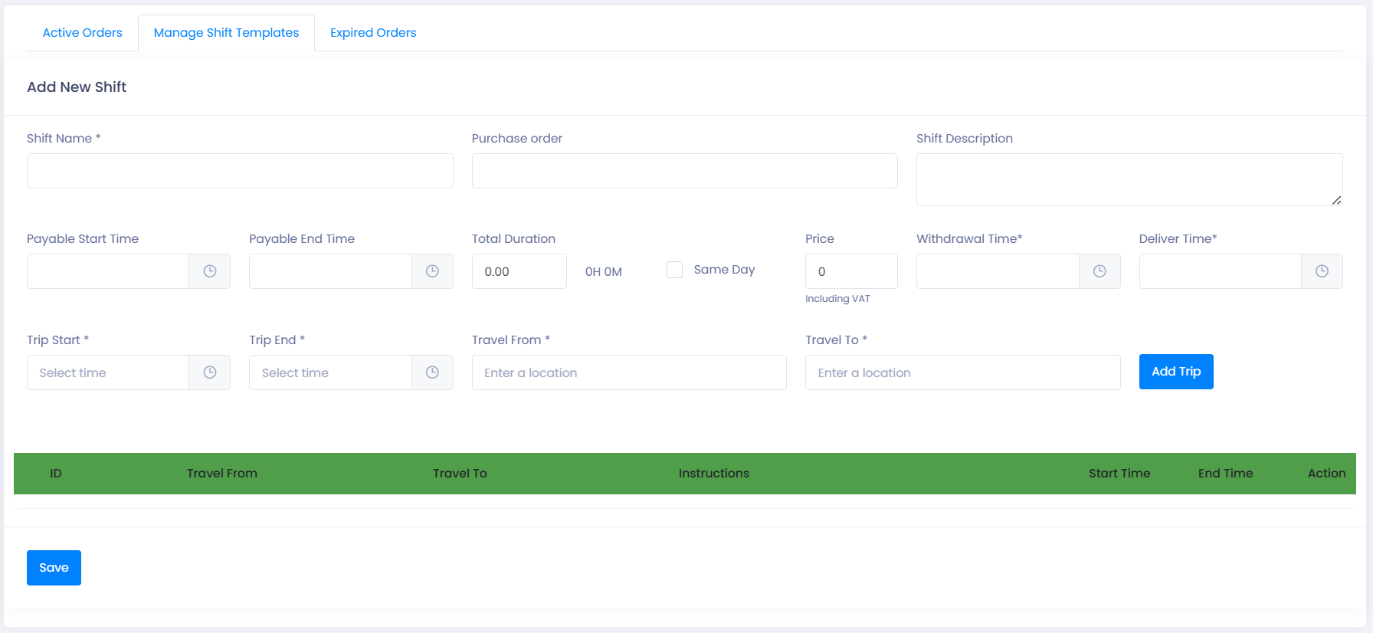This screenshot has width=1373, height=633.
Task: Focus the Shift Name field
Action: click(240, 171)
